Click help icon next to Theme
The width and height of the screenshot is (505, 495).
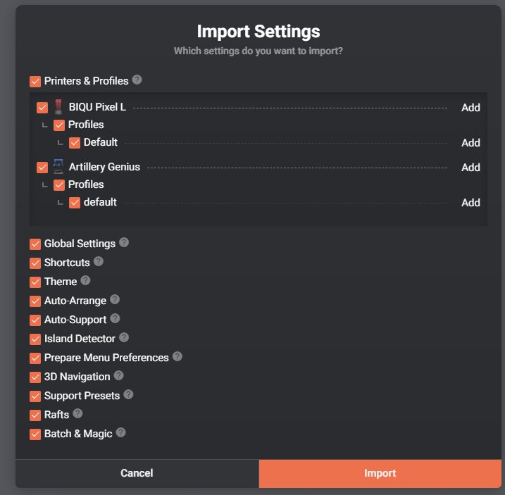tap(85, 281)
